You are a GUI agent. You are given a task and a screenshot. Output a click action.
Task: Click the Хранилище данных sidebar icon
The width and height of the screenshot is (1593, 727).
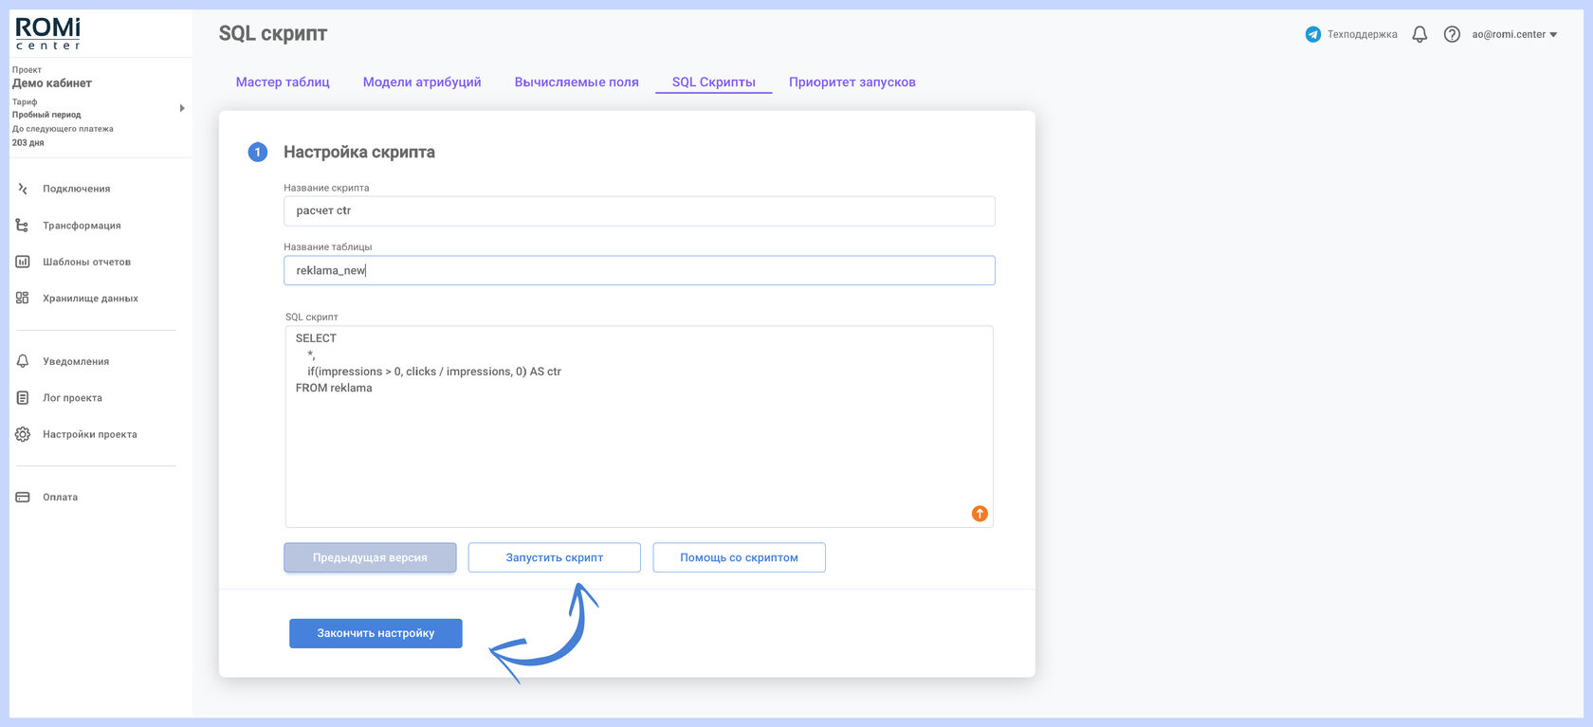click(23, 298)
